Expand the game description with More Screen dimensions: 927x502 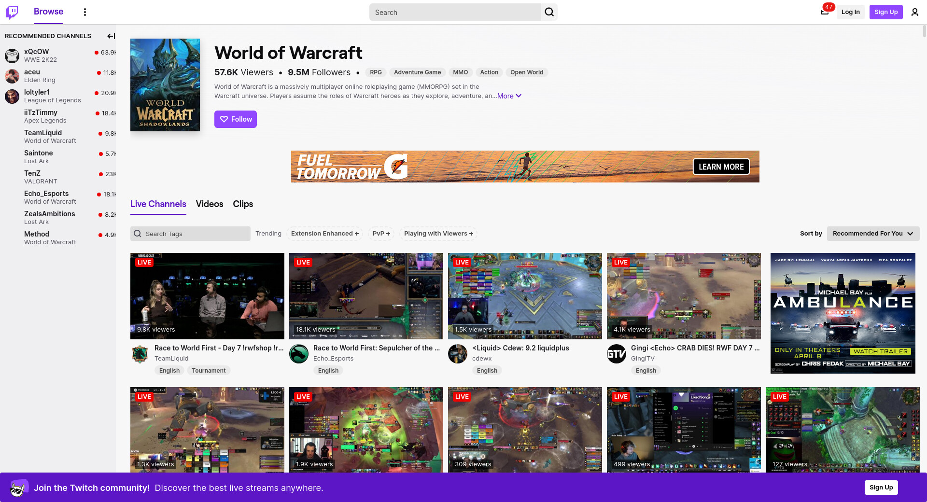[509, 96]
